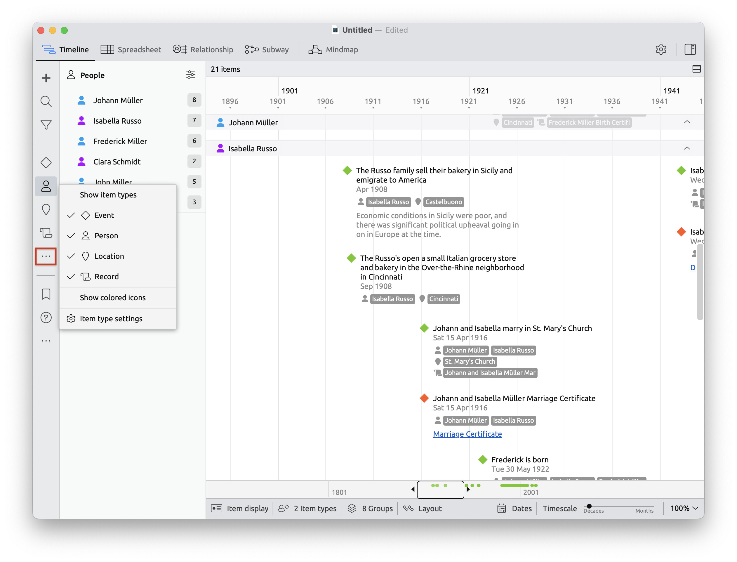Image resolution: width=737 pixels, height=562 pixels.
Task: Click the St. Mary's Church location tag
Action: 470,361
